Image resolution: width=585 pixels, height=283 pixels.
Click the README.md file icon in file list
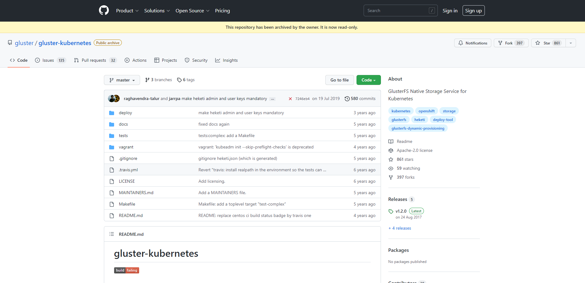pyautogui.click(x=112, y=216)
